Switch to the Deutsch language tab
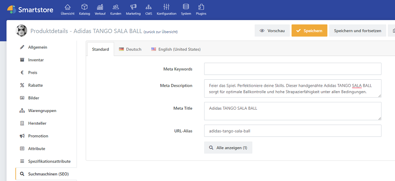Screen dimensions: 395x181 point(130,49)
